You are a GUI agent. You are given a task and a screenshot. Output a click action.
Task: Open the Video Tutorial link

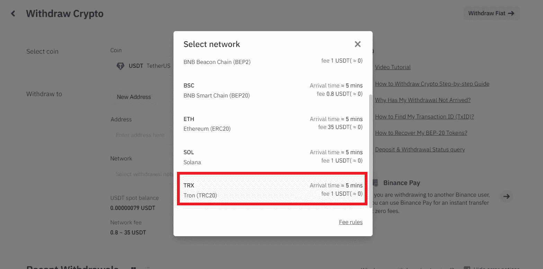tap(393, 67)
